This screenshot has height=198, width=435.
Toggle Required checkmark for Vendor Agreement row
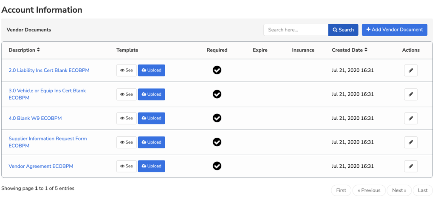[x=217, y=166]
